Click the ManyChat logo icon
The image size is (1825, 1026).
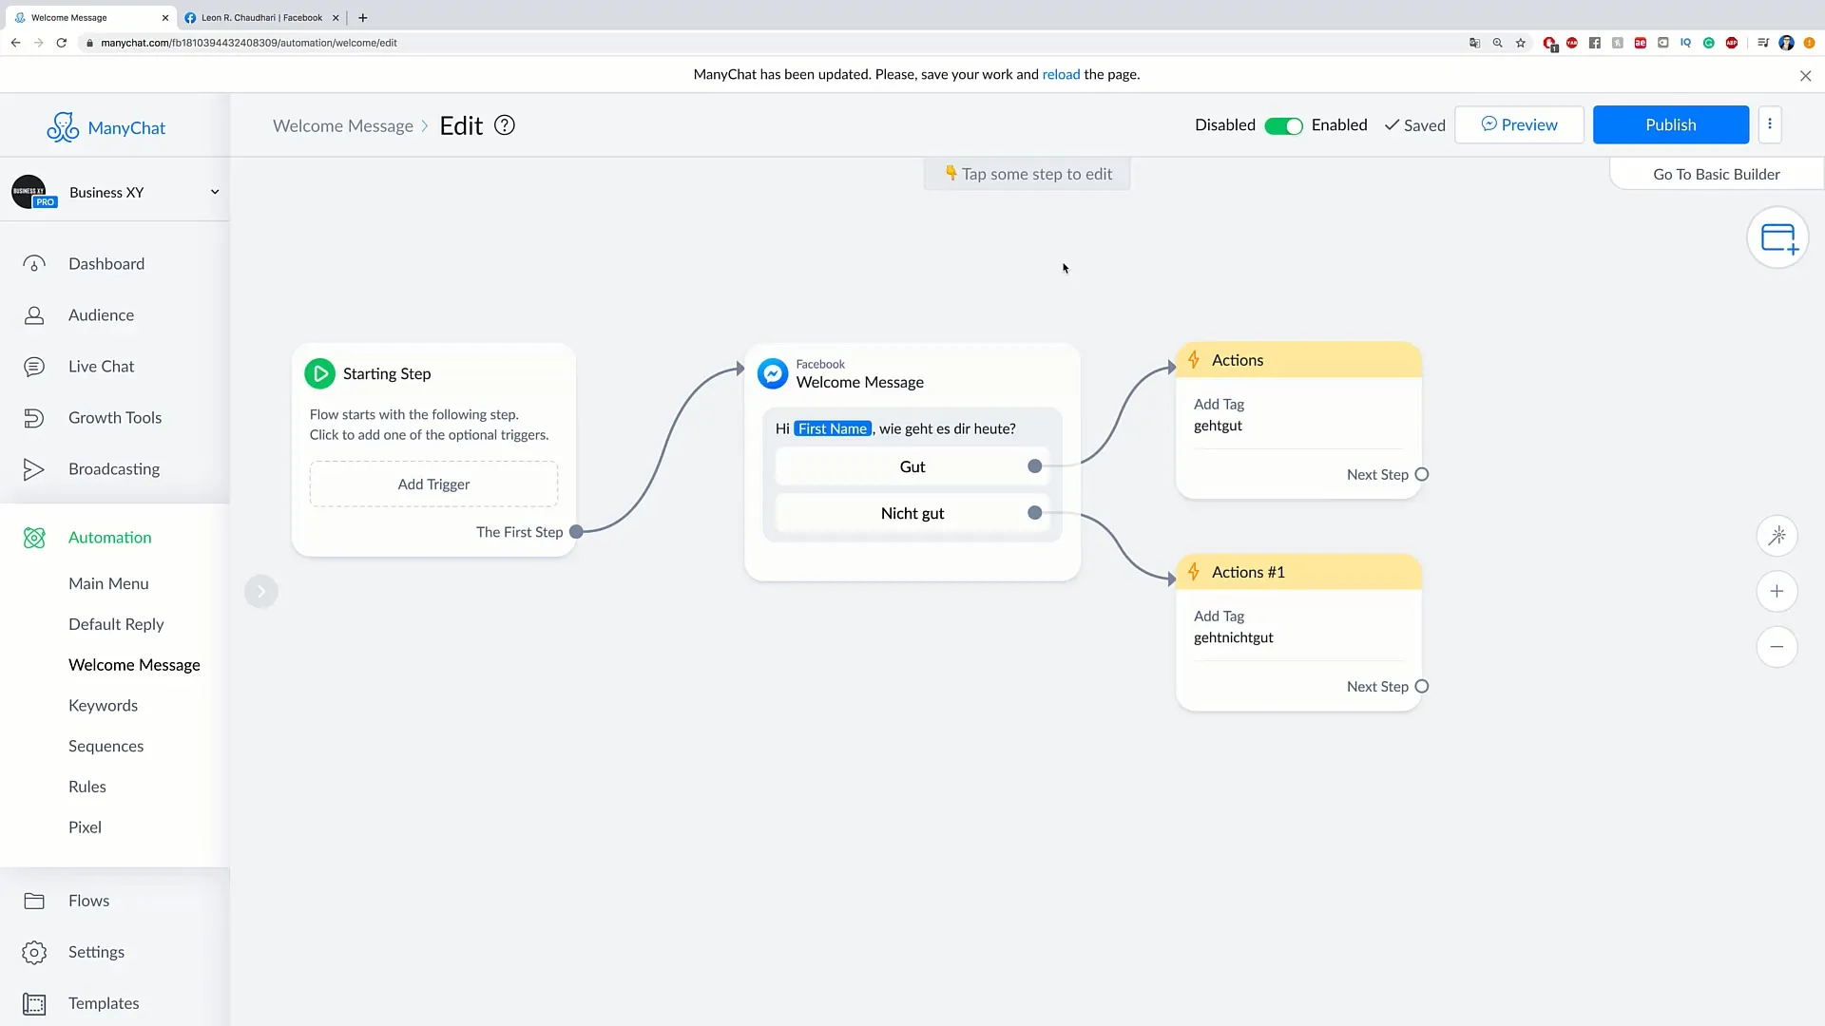click(62, 125)
